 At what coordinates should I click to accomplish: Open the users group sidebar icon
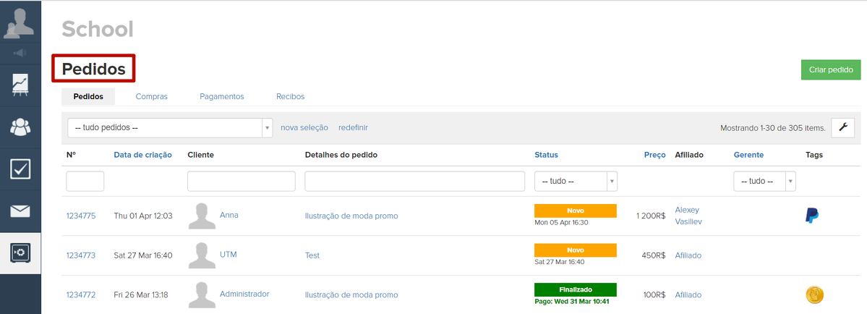(20, 127)
